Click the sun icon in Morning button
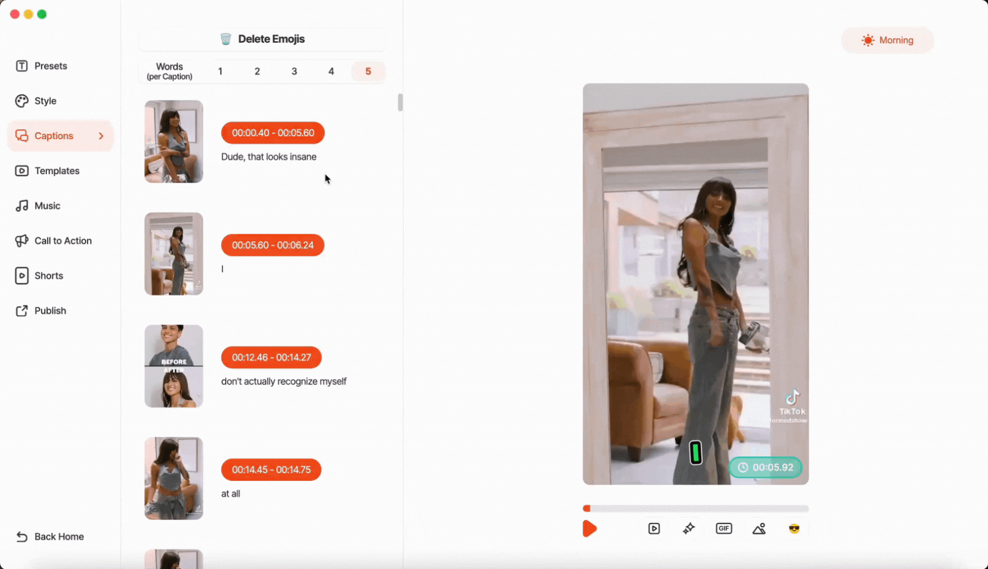Screen dimensions: 988x569 coord(868,40)
